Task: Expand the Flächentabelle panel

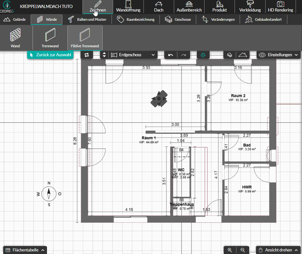Action: click(x=25, y=250)
